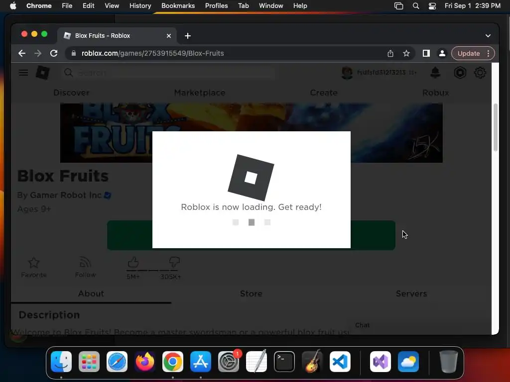Favorite the game with star icon

pyautogui.click(x=34, y=267)
